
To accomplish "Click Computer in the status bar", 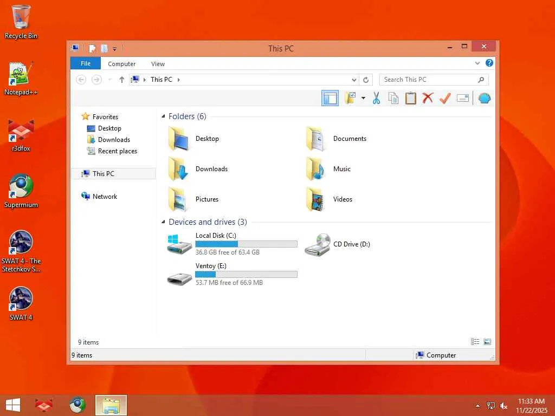I will [436, 355].
